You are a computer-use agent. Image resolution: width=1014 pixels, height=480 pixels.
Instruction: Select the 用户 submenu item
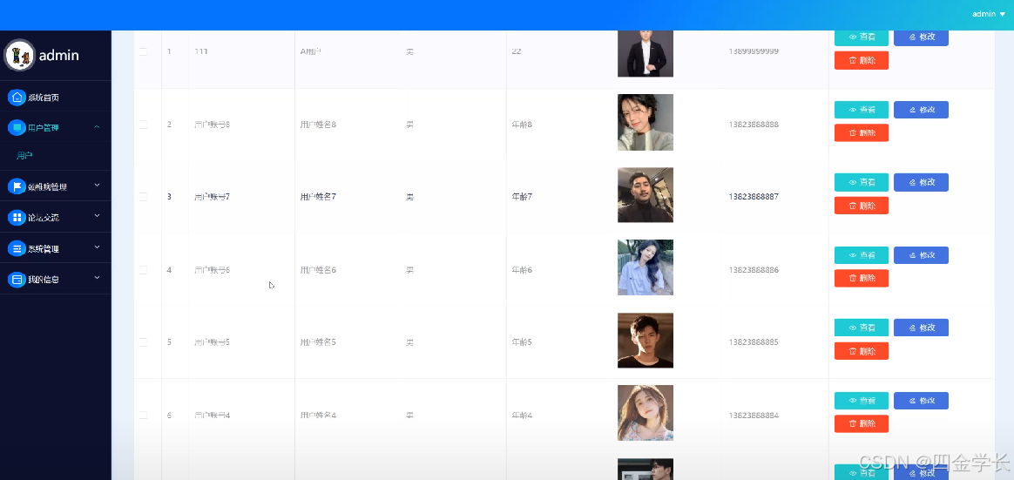point(24,156)
